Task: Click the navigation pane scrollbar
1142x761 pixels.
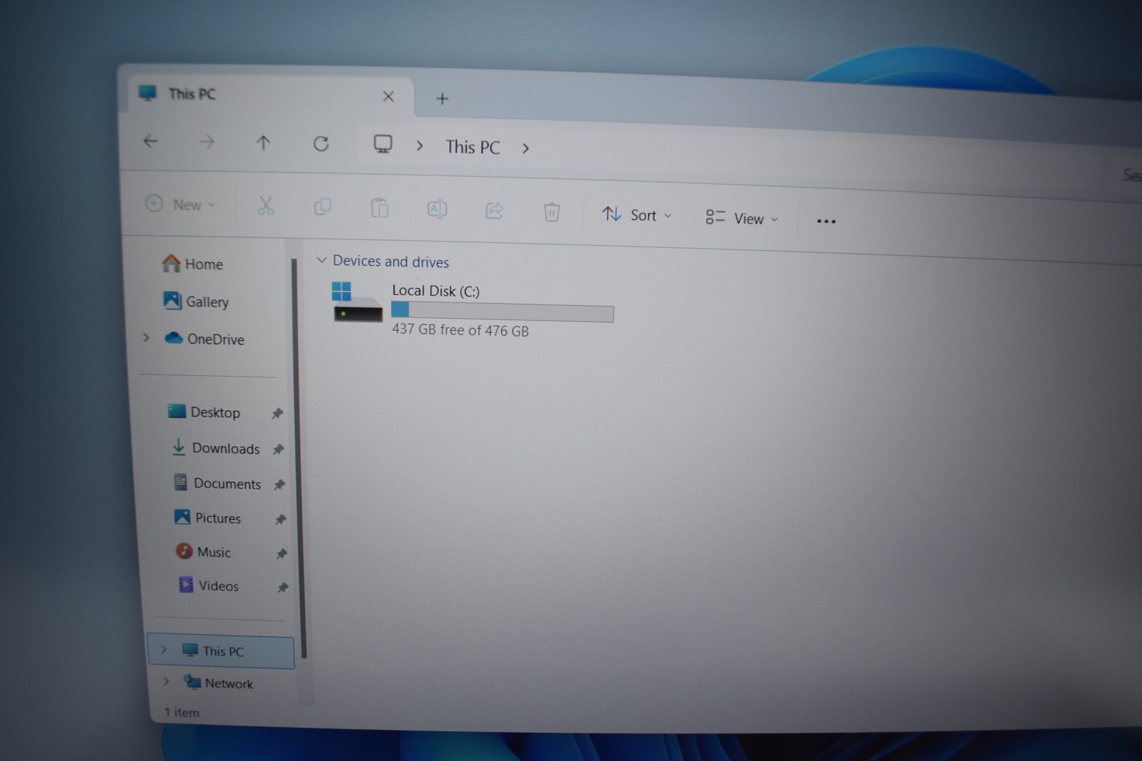Action: click(299, 458)
